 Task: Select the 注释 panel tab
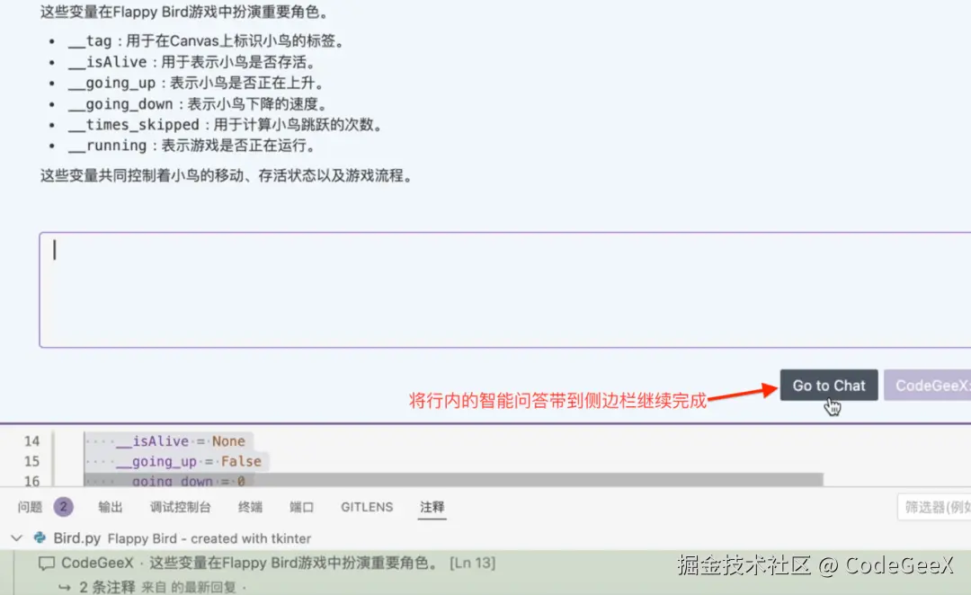[x=432, y=506]
